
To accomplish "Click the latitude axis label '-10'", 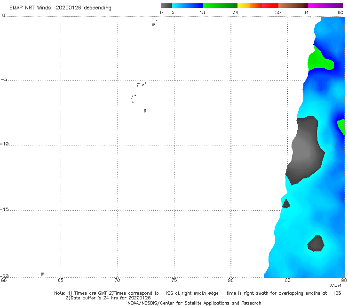I will [4, 144].
